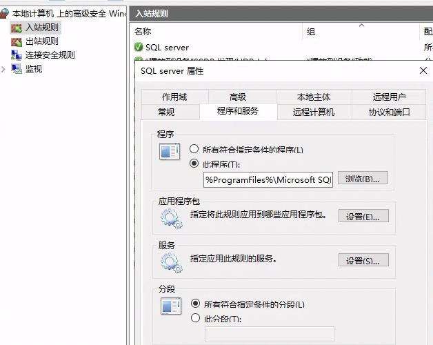Select the 程序和服务 tab

click(238, 111)
